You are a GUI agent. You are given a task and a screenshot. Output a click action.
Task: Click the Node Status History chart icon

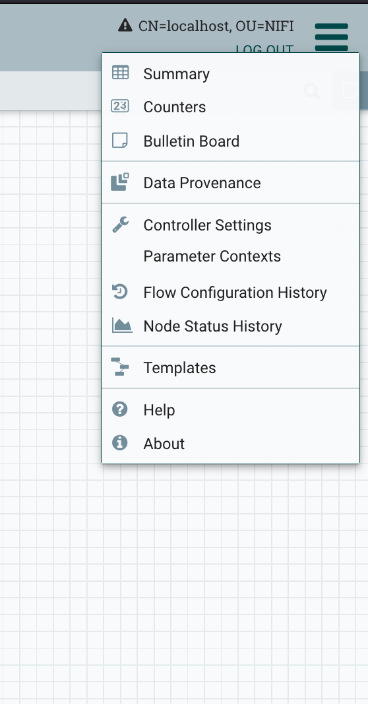122,325
